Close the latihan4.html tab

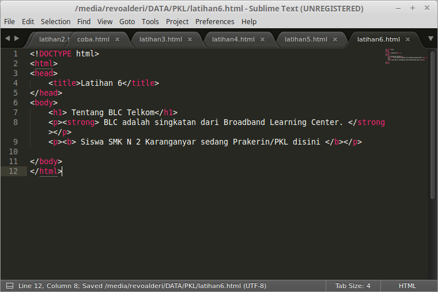(263, 40)
